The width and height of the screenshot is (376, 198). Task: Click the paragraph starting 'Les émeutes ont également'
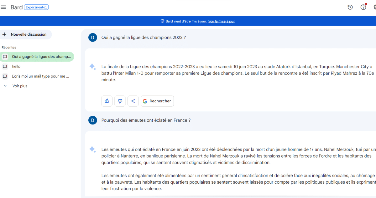[x=238, y=182]
